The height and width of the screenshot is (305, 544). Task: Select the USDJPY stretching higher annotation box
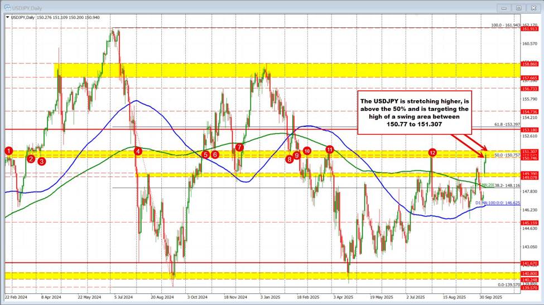(414, 110)
